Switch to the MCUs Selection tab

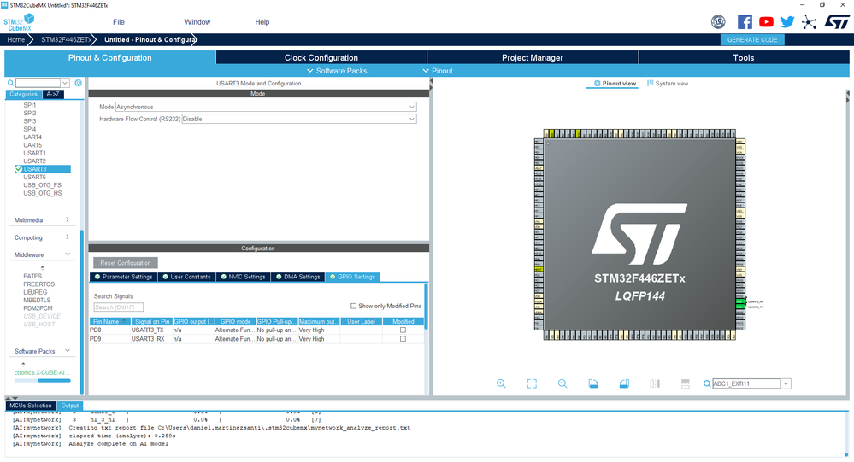point(31,406)
